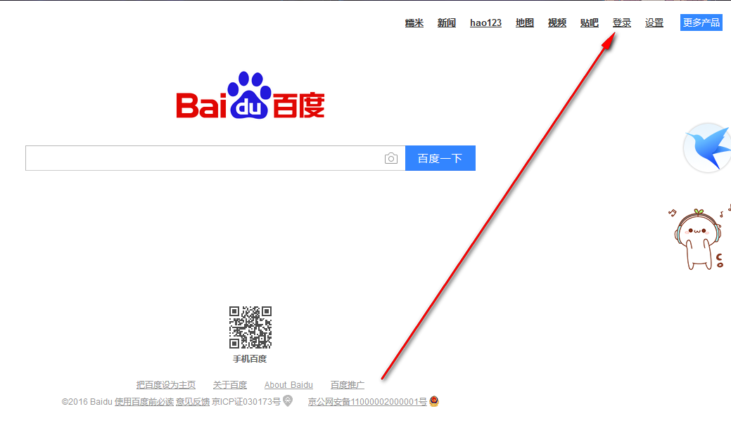This screenshot has width=731, height=423.
Task: Open the 视频 video link
Action: [557, 22]
